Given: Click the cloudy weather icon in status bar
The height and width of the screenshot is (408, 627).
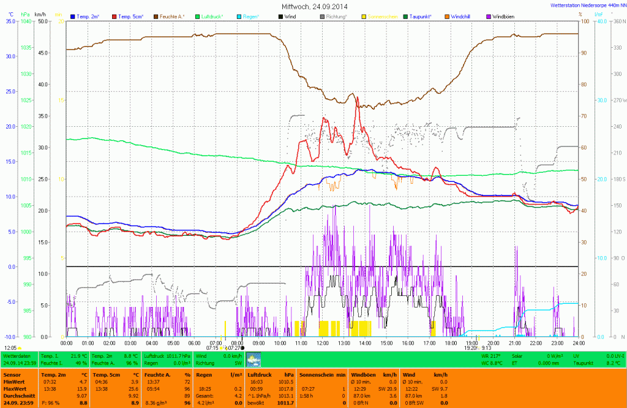Looking at the screenshot, I should coord(253,360).
